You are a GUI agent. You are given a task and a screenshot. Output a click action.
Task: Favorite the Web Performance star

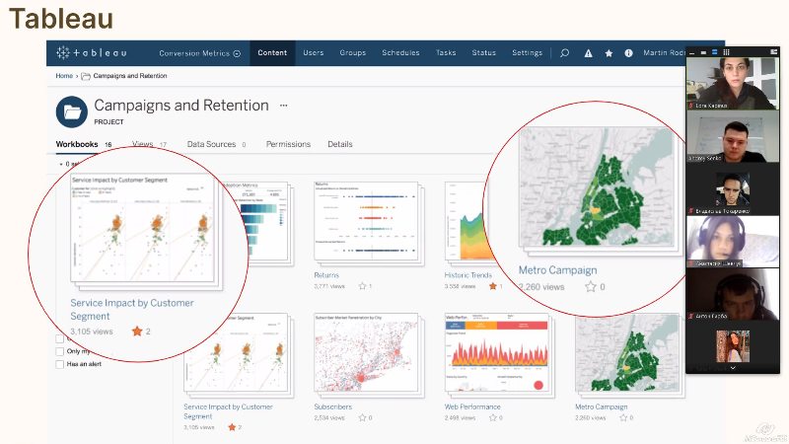(x=492, y=417)
